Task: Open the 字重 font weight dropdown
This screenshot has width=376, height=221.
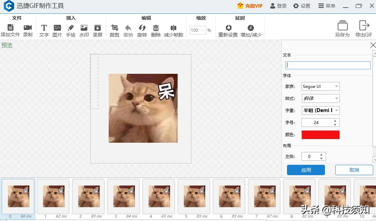Action: pos(320,110)
